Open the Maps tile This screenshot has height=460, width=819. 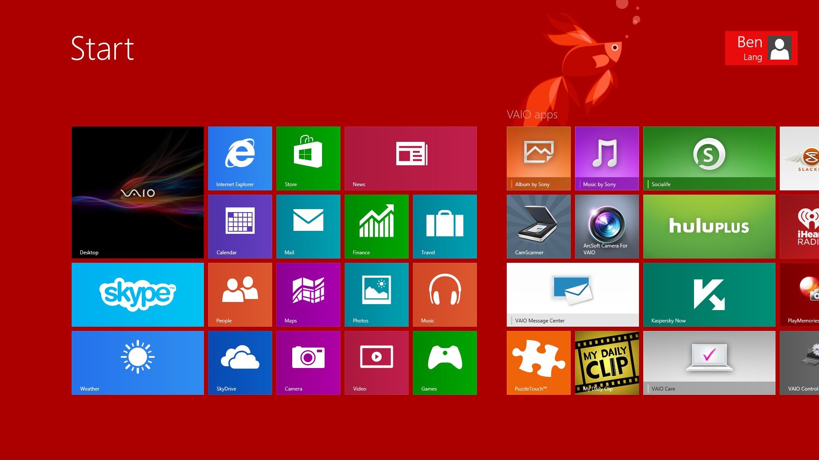coord(308,295)
